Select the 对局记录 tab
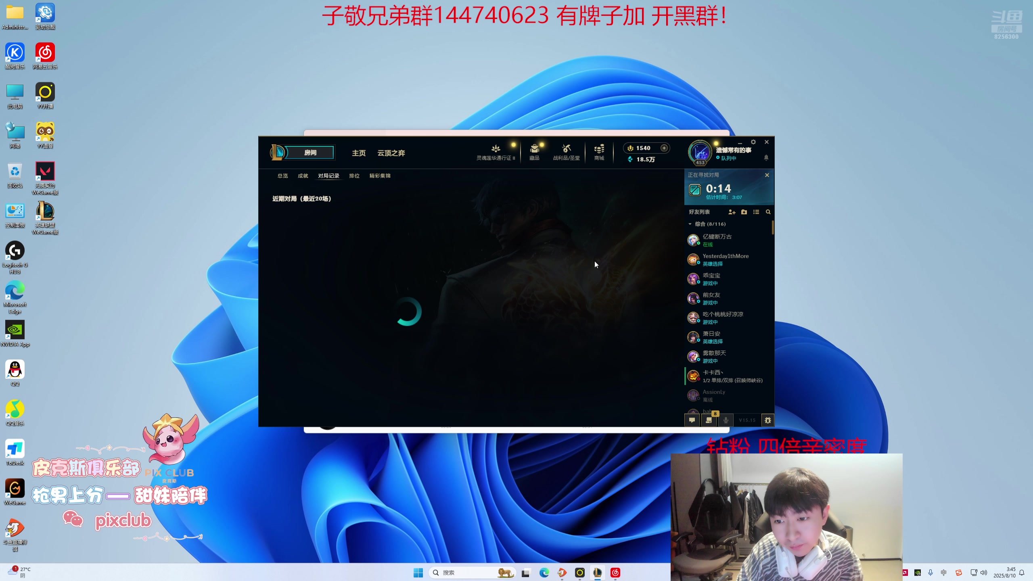Screen dimensions: 1033x581 coord(328,176)
